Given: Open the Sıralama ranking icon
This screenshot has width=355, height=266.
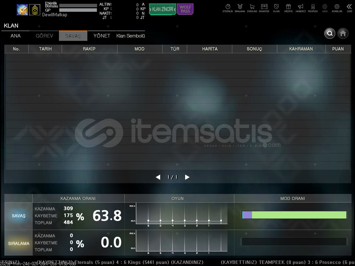Looking at the screenshot, I should [240, 8].
